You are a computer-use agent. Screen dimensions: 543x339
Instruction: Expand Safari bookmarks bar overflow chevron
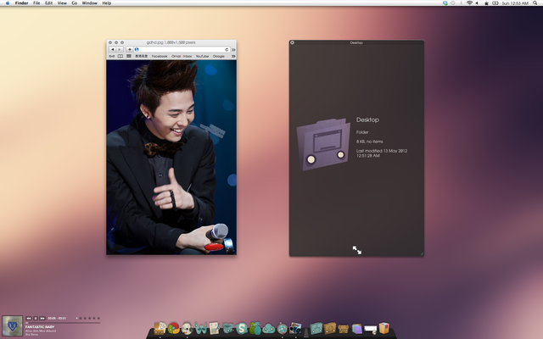(233, 56)
